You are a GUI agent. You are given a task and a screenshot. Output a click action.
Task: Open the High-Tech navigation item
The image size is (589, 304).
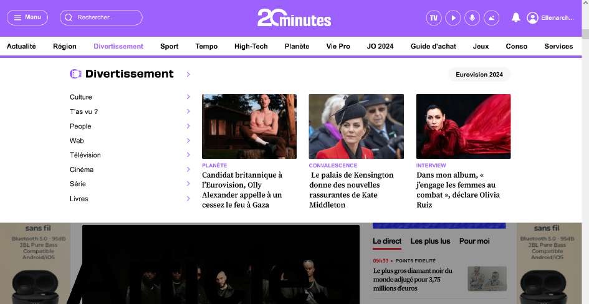tap(251, 46)
